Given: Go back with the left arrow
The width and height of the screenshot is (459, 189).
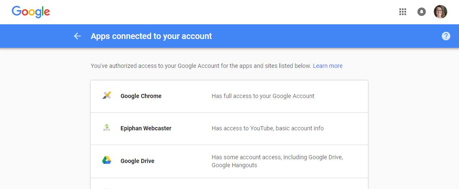Looking at the screenshot, I should point(77,36).
